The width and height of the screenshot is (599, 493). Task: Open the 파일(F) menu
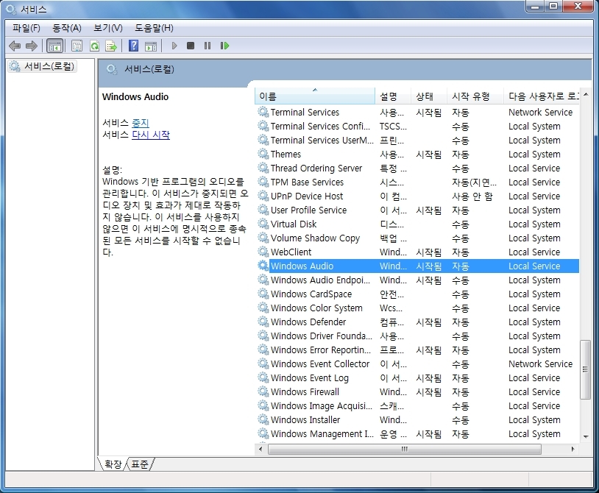[26, 28]
